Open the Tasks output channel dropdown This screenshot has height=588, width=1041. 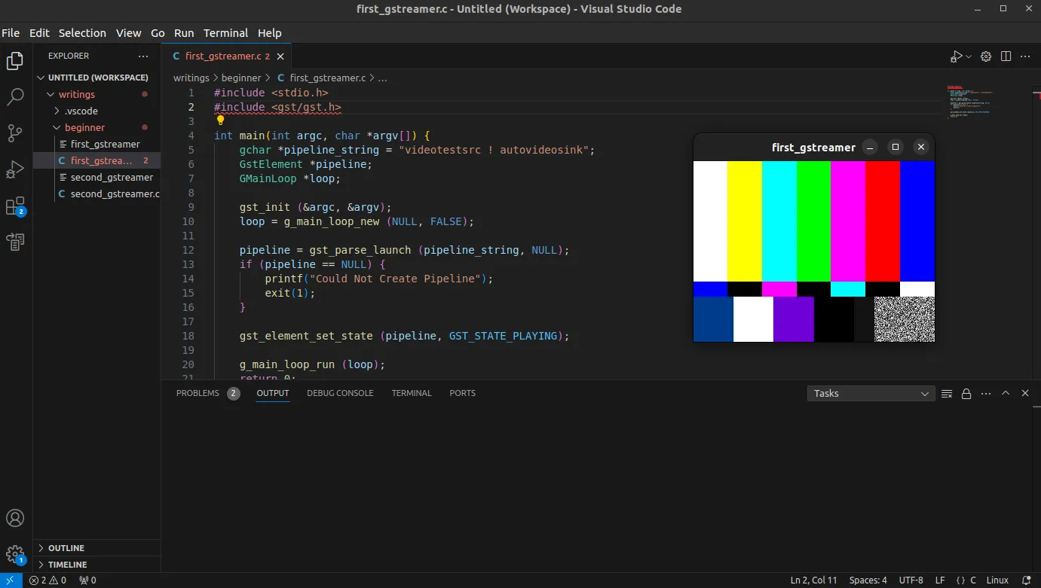(871, 393)
